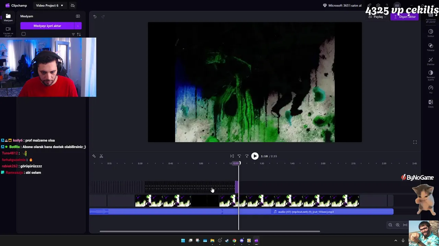Expand the media import options dropdown arrow
Image resolution: width=439 pixels, height=246 pixels.
[78, 26]
